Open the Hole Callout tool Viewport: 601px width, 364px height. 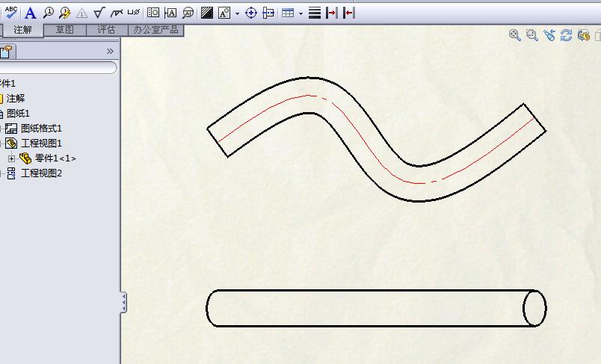pyautogui.click(x=133, y=13)
